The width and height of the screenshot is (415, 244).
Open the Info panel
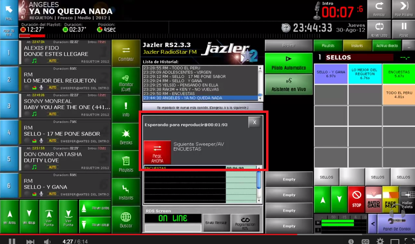click(x=126, y=109)
